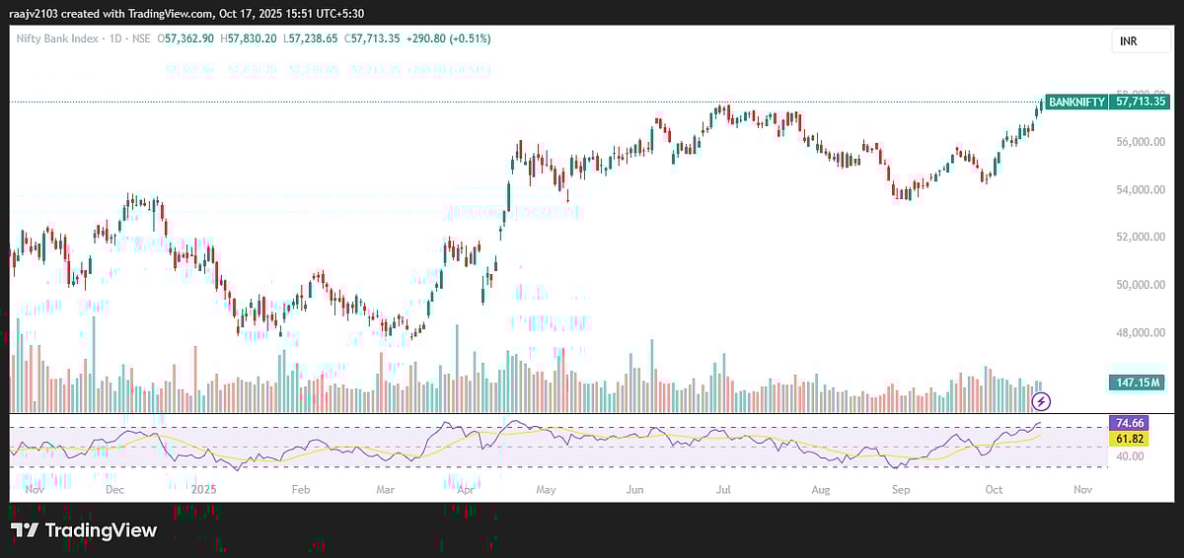Viewport: 1184px width, 558px height.
Task: Click the Nov label at right end of axis
Action: coord(1081,489)
